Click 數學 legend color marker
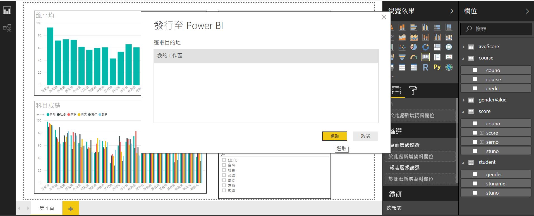This screenshot has height=216, width=534. pos(100,114)
